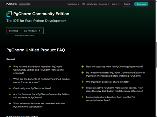Expand the Use Cases dropdown arrow
The image size is (157, 117).
point(78,4)
